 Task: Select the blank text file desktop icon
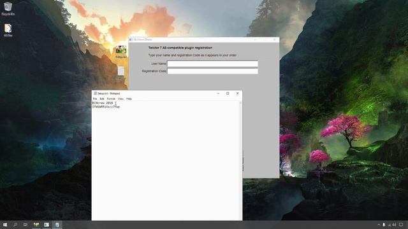(x=121, y=73)
